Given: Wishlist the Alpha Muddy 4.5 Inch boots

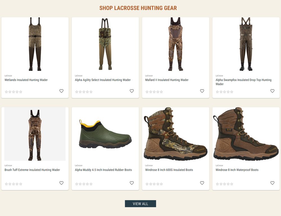Looking at the screenshot, I should (x=132, y=183).
